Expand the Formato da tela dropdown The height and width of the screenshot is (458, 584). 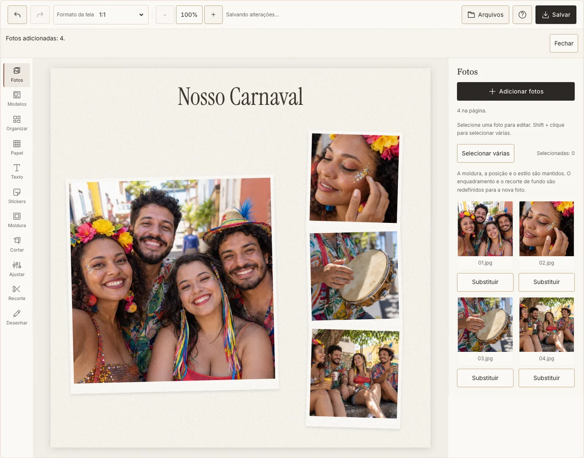coord(101,15)
